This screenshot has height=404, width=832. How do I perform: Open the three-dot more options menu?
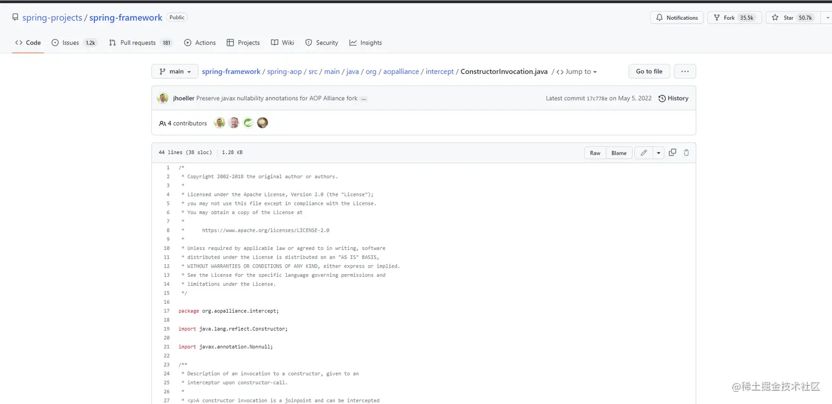(685, 72)
